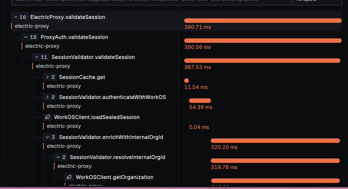The image size is (348, 189).
Task: Select WorkOSClient.getOrganization span name
Action: 115,177
